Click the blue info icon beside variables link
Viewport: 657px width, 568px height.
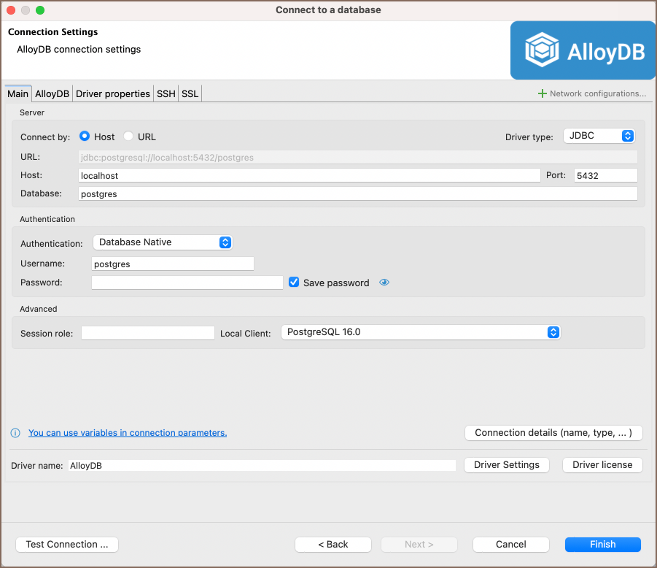tap(15, 433)
